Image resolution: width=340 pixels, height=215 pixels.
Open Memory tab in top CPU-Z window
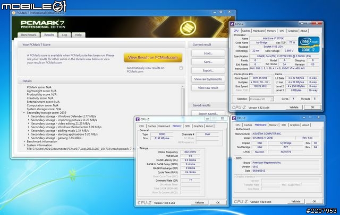pyautogui.click(x=271, y=31)
